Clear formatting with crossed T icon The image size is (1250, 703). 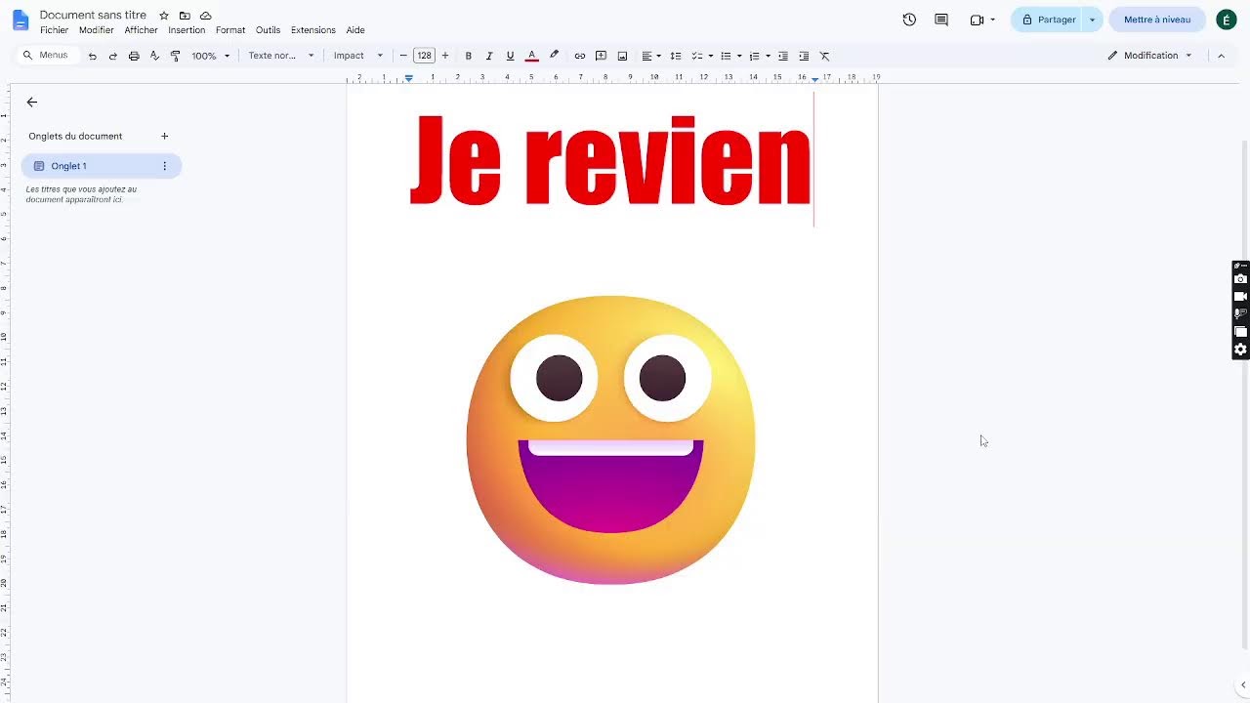824,56
